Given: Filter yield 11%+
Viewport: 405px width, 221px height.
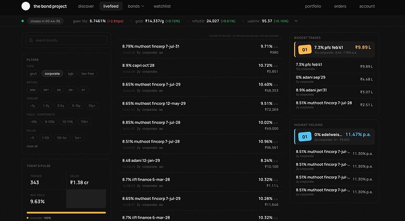Looking at the screenshot, I should [85, 122].
